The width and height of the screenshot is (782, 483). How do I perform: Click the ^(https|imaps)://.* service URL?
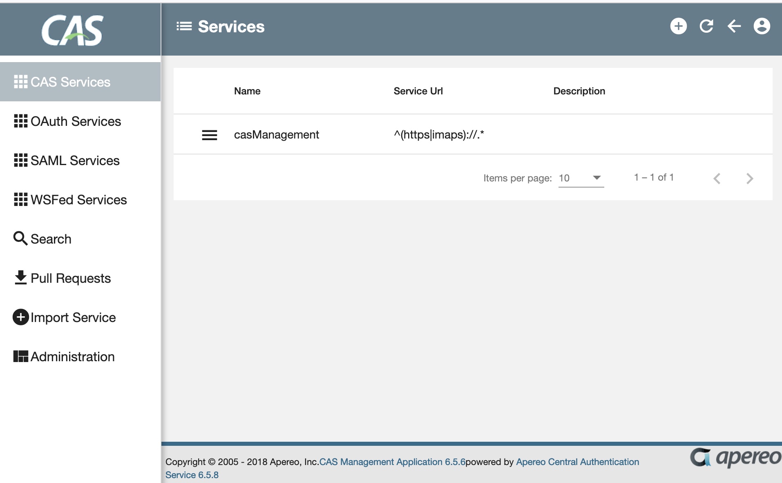click(x=439, y=134)
